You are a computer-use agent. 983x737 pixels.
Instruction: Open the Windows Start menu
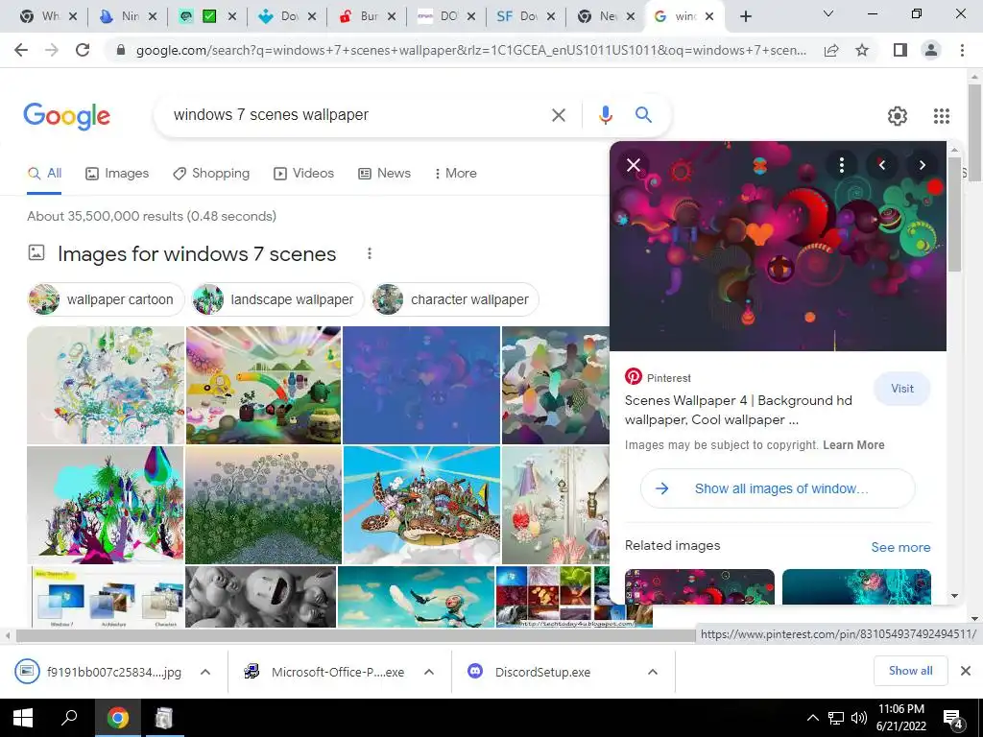(23, 718)
